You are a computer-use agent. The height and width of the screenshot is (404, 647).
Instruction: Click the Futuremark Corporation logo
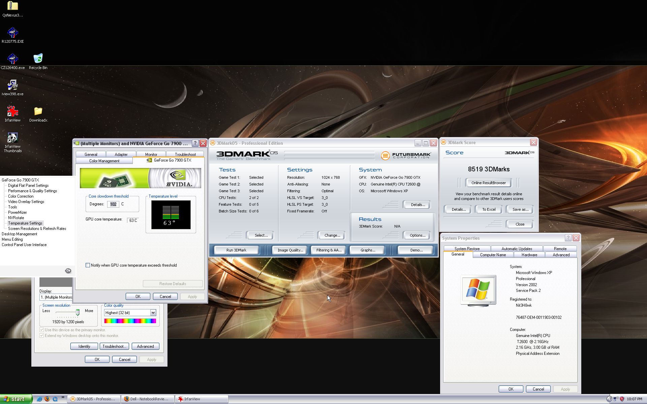pos(406,155)
